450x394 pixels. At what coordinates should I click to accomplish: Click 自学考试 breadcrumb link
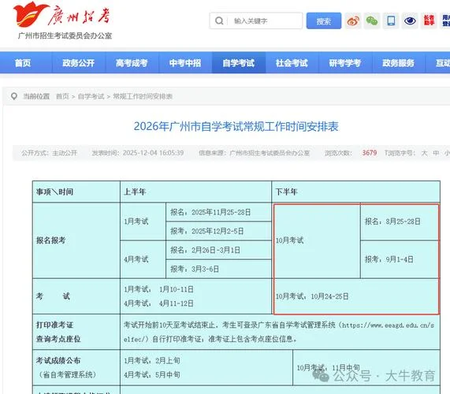pos(91,96)
